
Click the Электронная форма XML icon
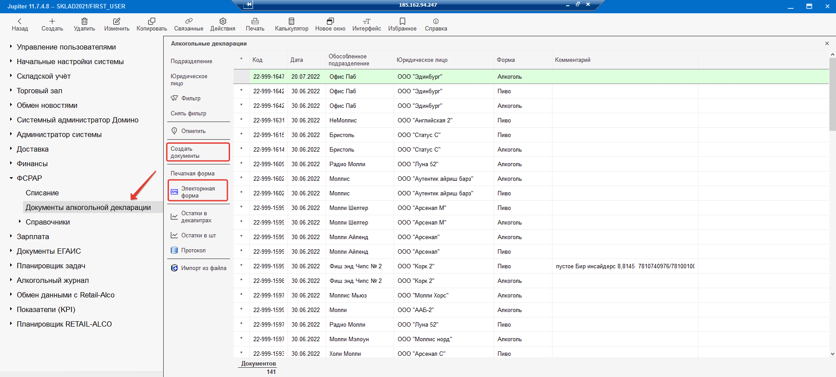pyautogui.click(x=174, y=192)
